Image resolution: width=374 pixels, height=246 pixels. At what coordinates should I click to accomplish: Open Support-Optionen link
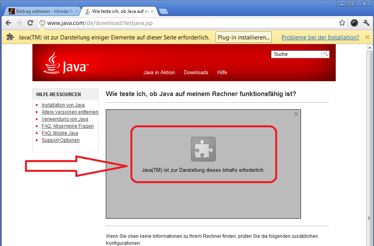(61, 140)
